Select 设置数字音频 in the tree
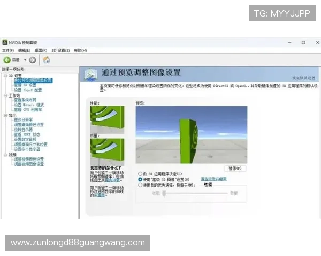The image size is (321, 256). [x=25, y=139]
